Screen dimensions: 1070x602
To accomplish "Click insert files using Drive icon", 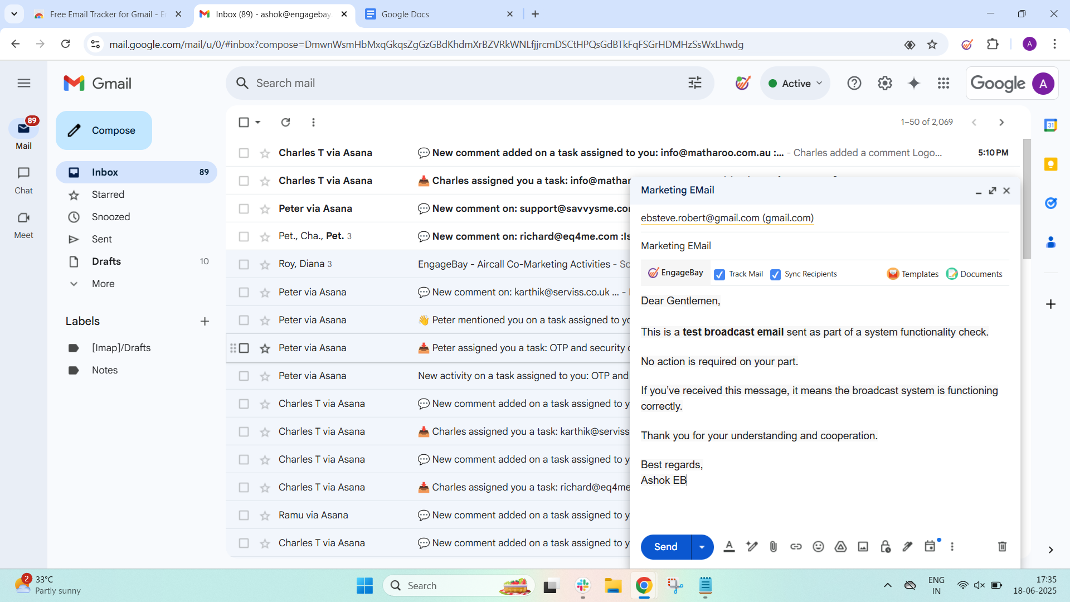I will coord(840,547).
